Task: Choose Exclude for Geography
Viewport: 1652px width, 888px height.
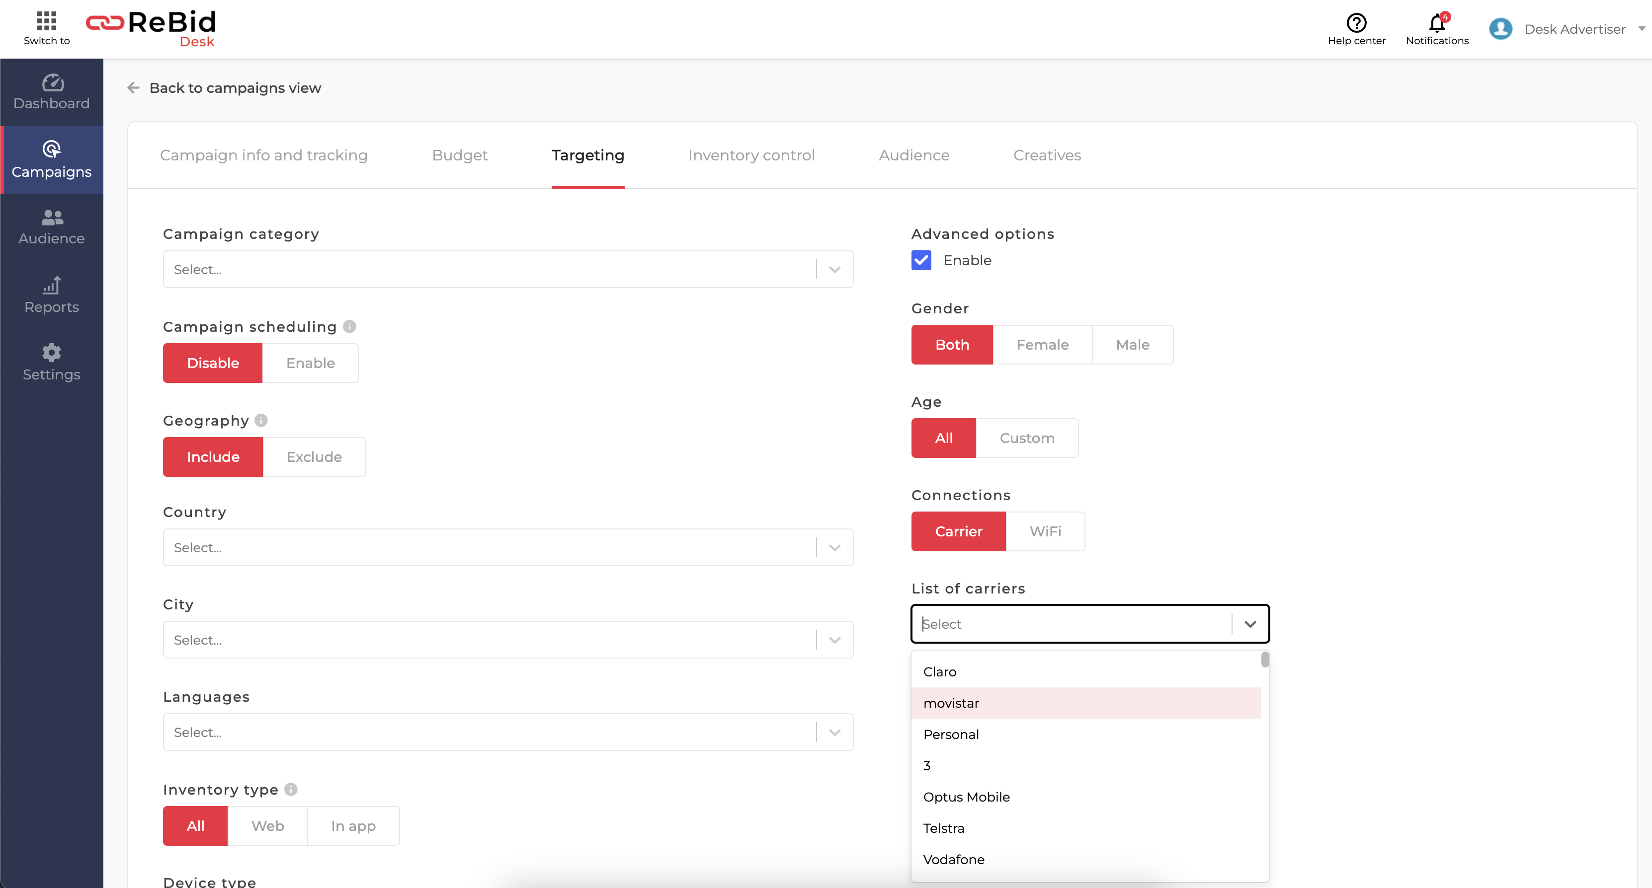Action: pyautogui.click(x=314, y=457)
